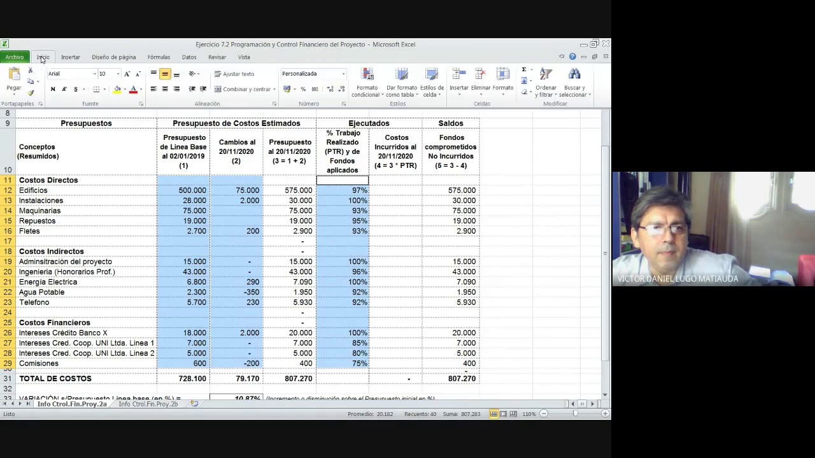Open the font size dropdown
This screenshot has width=815, height=458.
tap(118, 74)
